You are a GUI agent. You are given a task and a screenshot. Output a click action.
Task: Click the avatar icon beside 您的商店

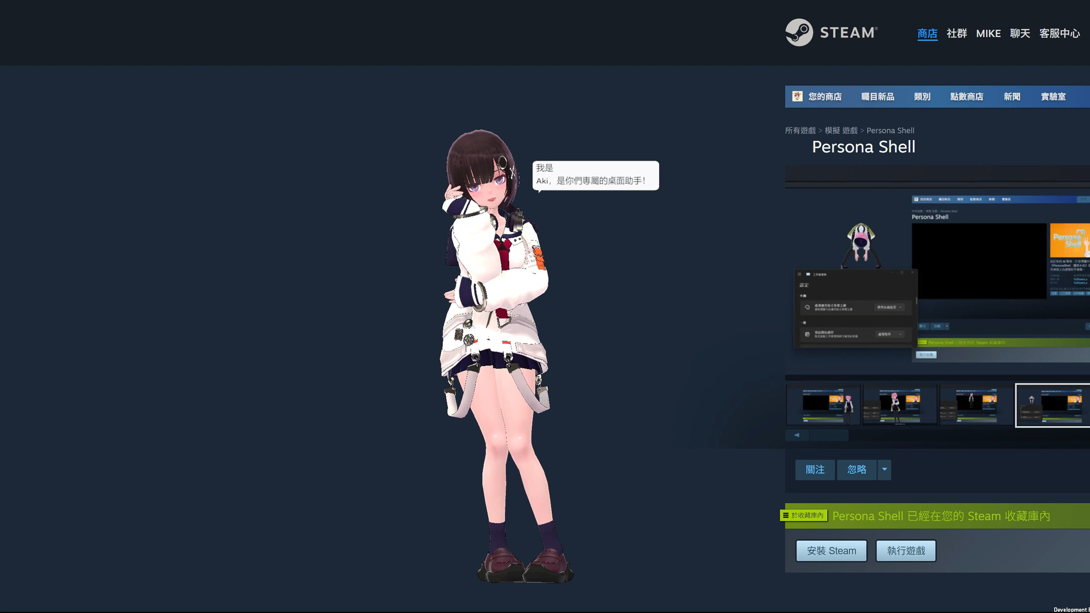(797, 96)
